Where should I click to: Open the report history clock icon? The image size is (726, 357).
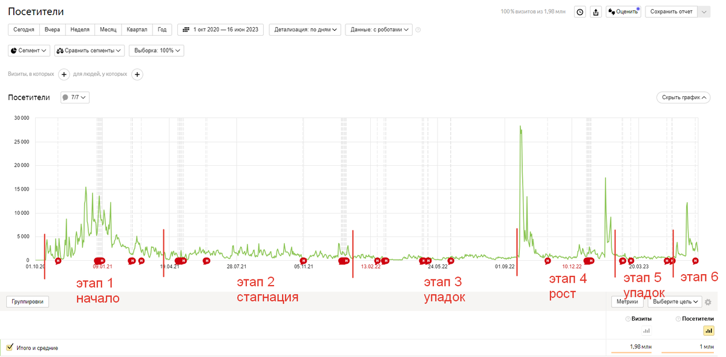(x=580, y=11)
